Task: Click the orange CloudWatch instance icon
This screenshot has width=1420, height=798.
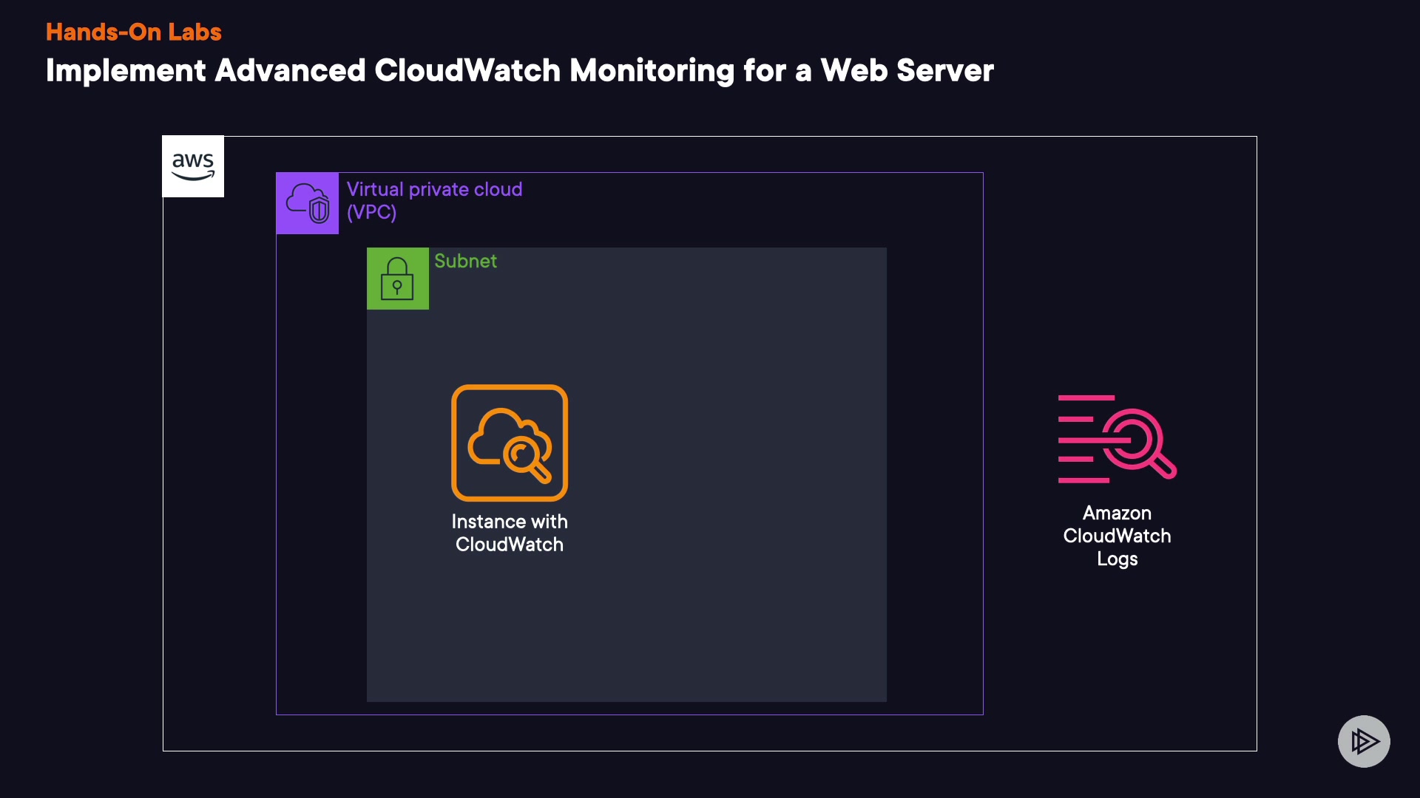Action: tap(510, 443)
